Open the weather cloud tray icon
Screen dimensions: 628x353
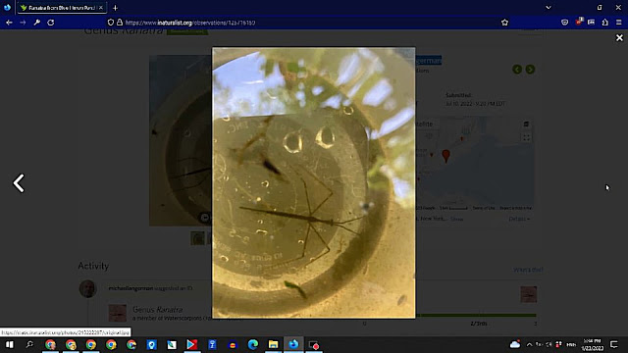tap(514, 344)
